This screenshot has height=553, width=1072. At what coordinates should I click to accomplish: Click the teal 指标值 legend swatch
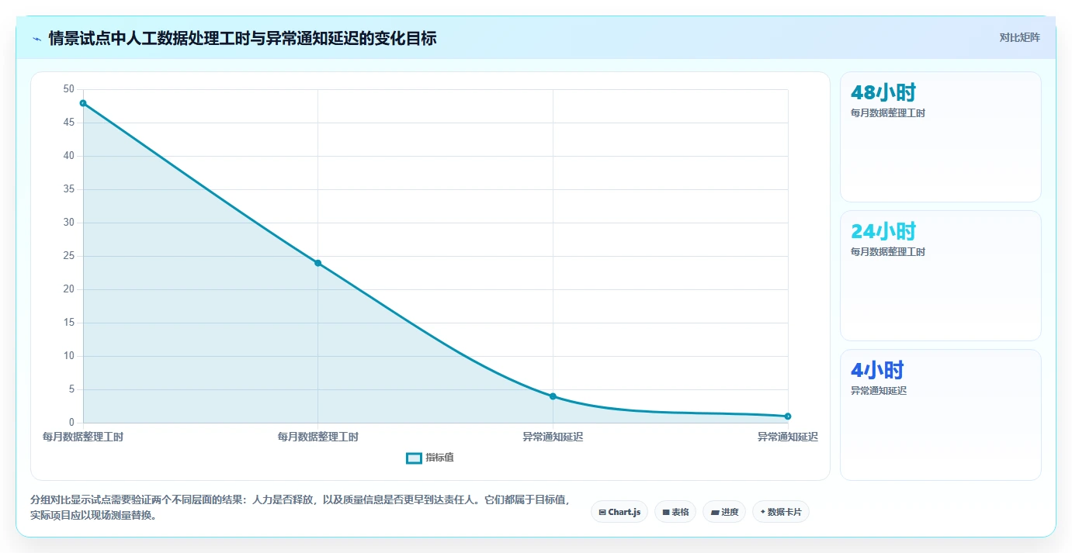(415, 458)
